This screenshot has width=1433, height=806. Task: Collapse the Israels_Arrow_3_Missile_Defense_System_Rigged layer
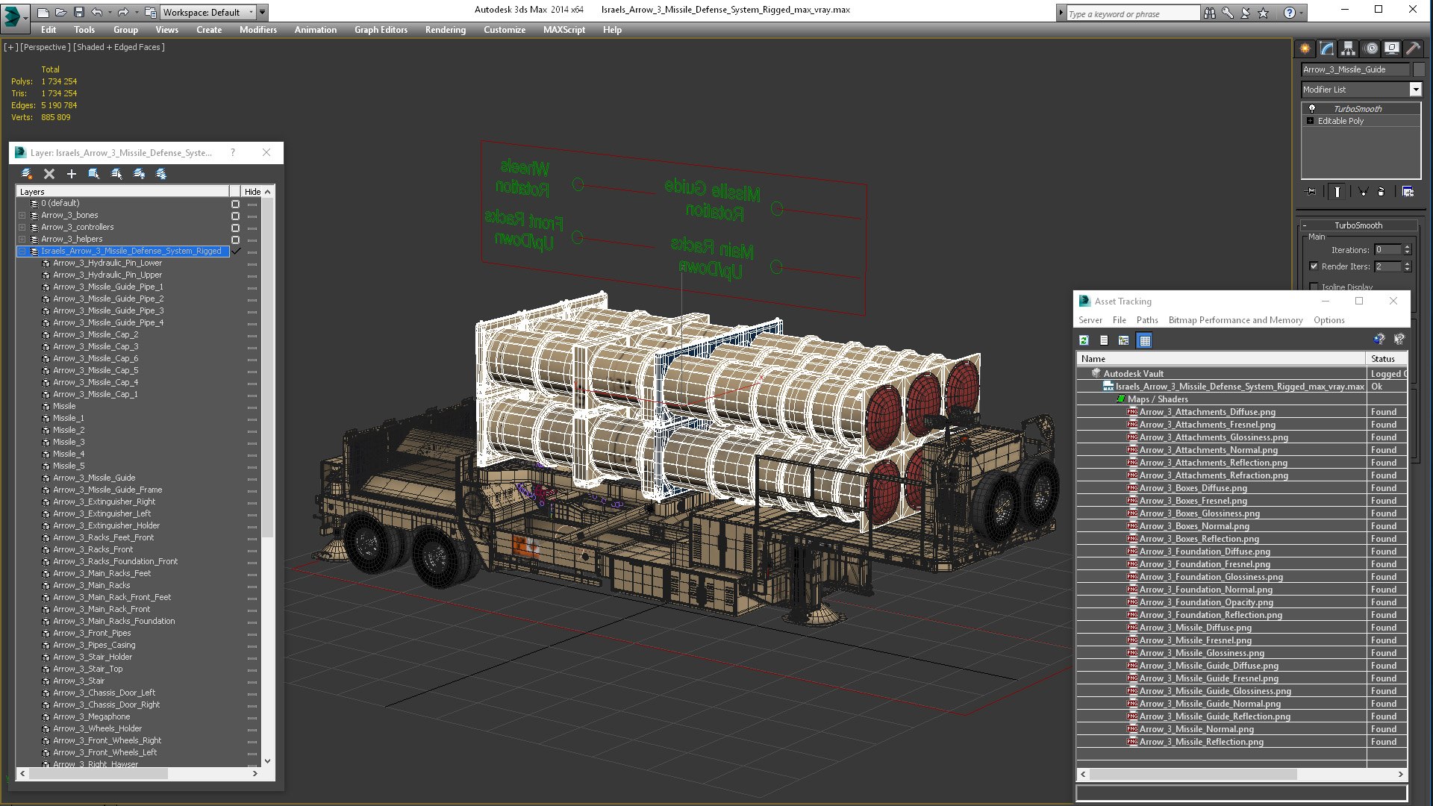(x=22, y=251)
